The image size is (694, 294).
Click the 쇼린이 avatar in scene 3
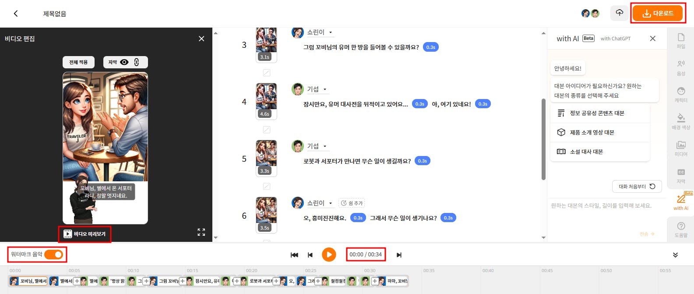[x=298, y=32]
